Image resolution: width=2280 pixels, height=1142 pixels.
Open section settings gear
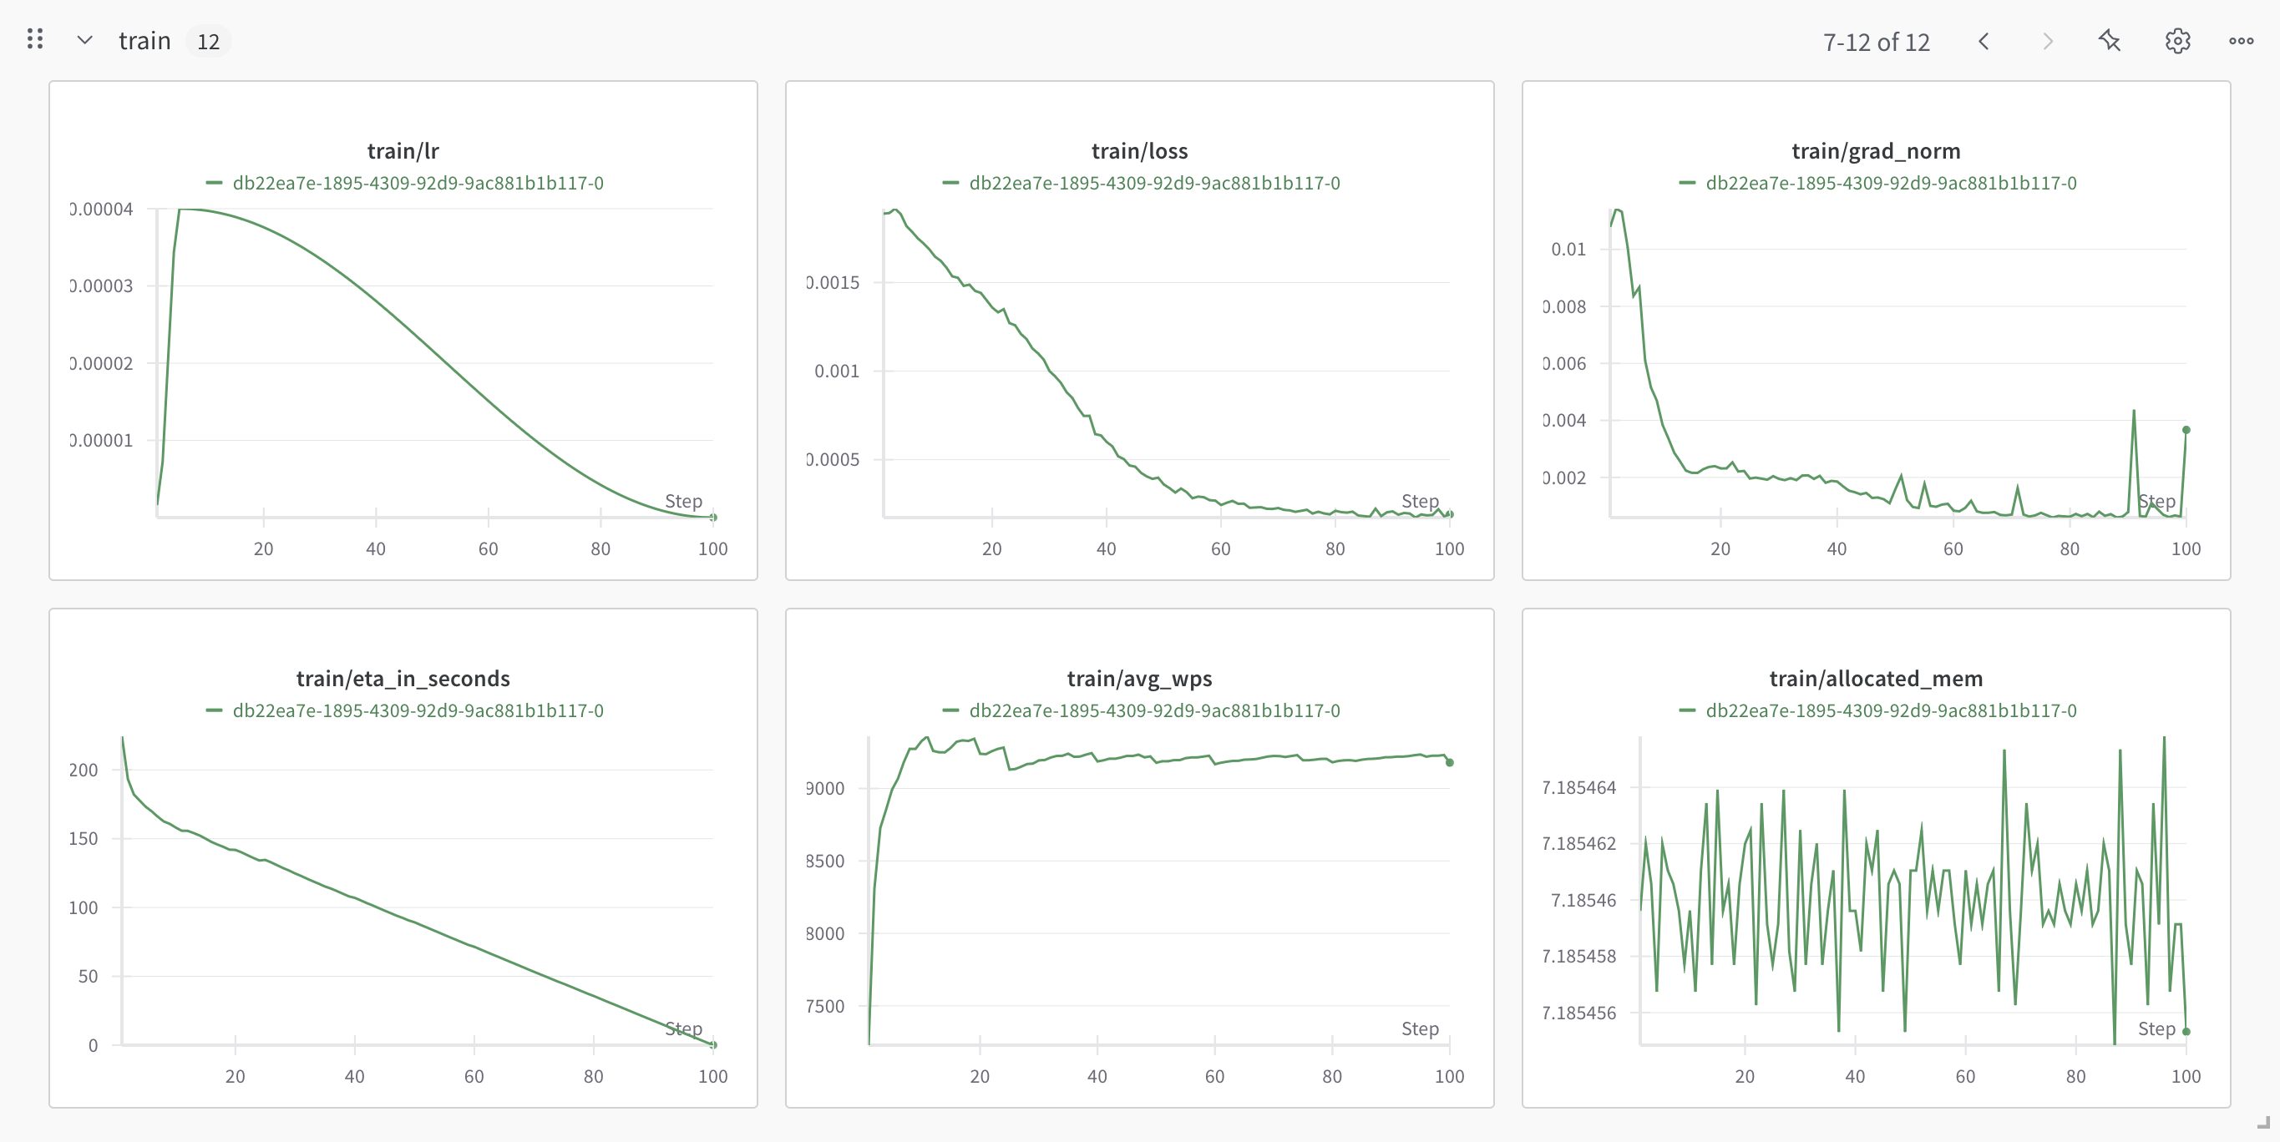[x=2177, y=41]
